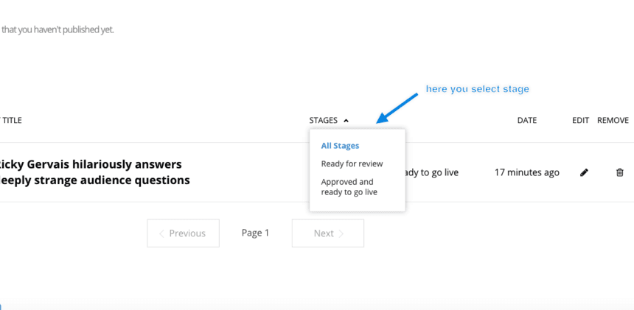Viewport: 634px width, 310px height.
Task: Click the 17 minutes ago timestamp
Action: 526,172
